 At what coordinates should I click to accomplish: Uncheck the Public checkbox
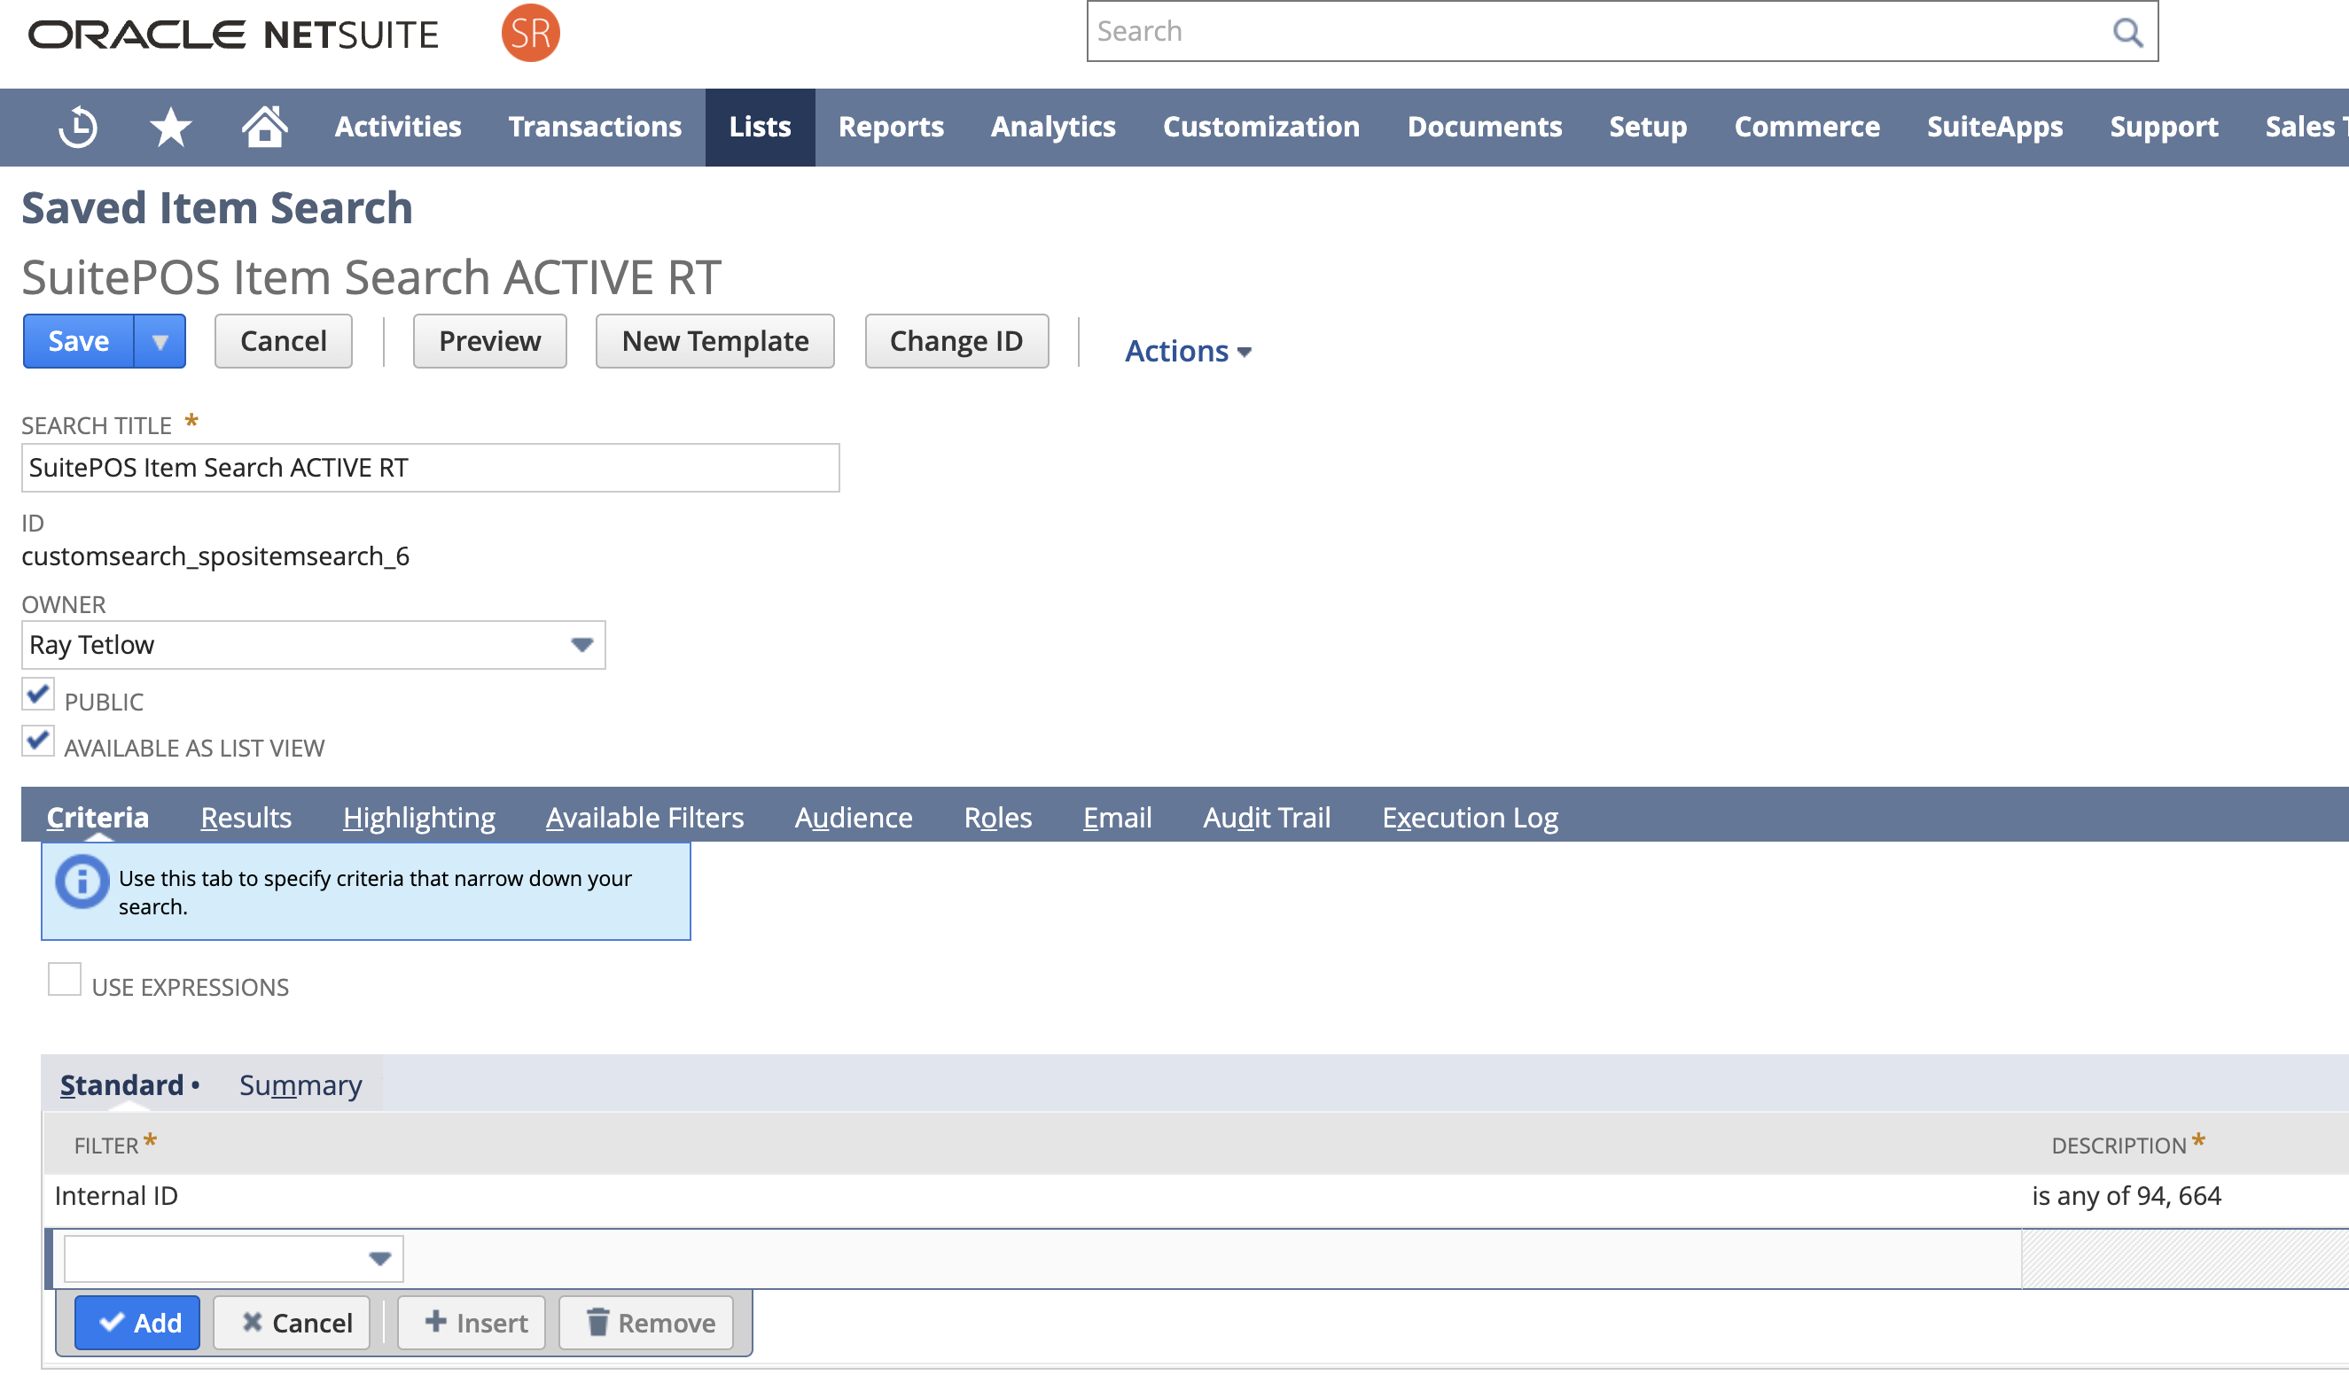tap(38, 695)
